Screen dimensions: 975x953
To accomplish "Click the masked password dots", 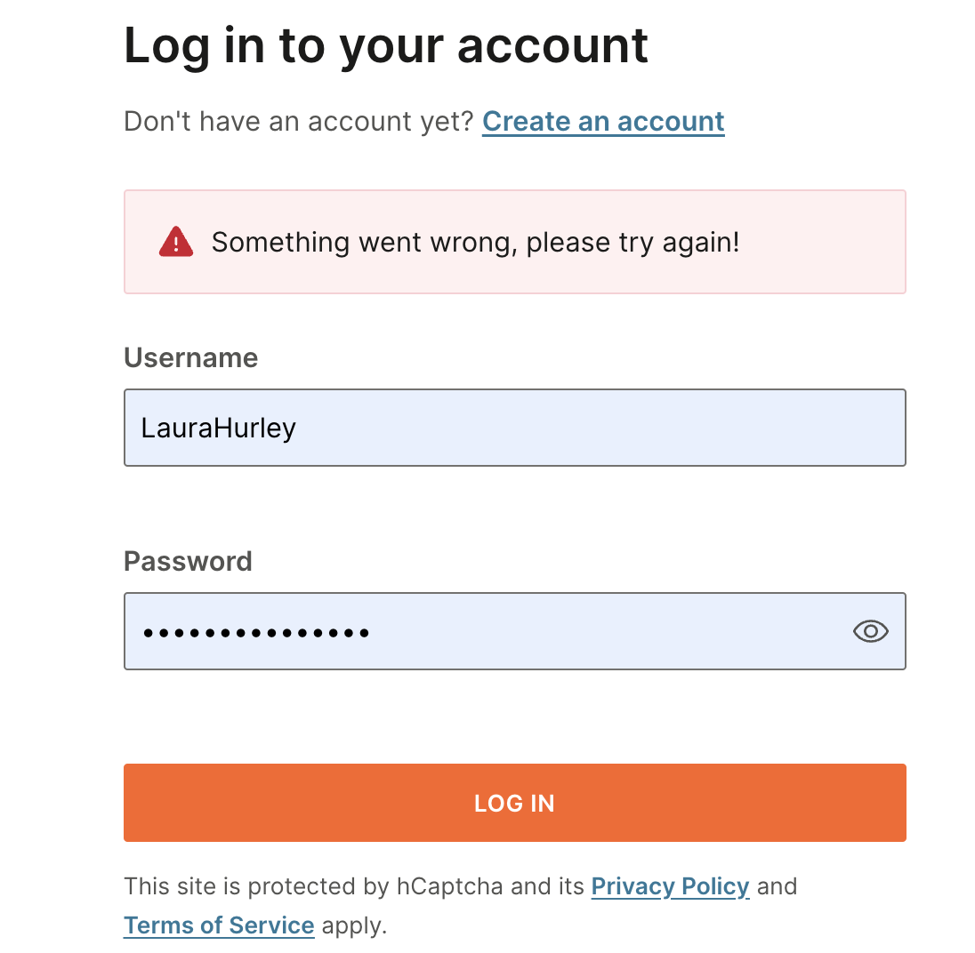I will pyautogui.click(x=256, y=632).
